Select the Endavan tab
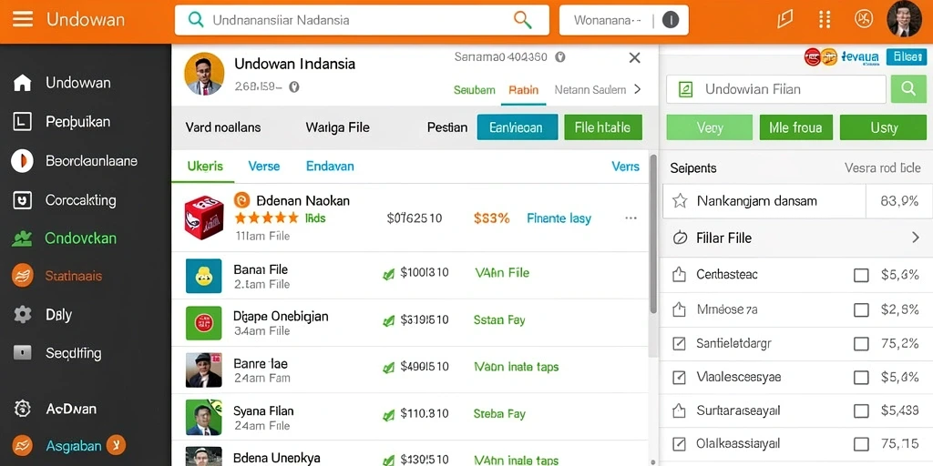933x466 pixels. click(330, 166)
